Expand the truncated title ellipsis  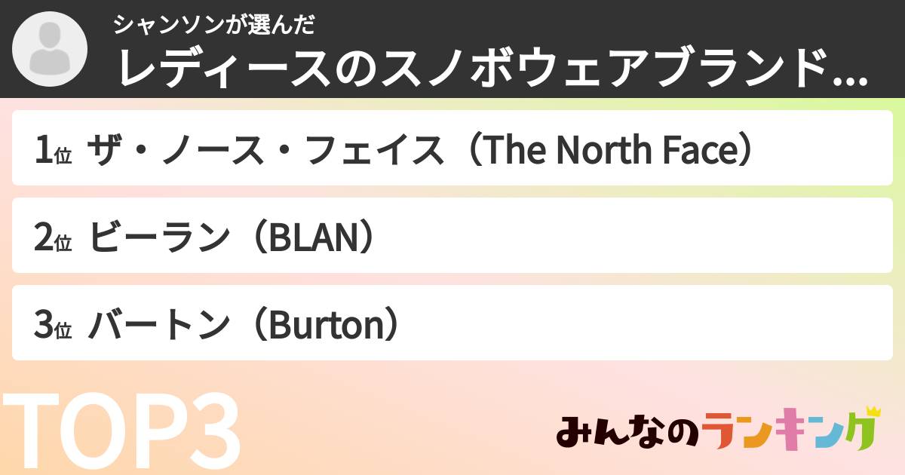tap(854, 75)
